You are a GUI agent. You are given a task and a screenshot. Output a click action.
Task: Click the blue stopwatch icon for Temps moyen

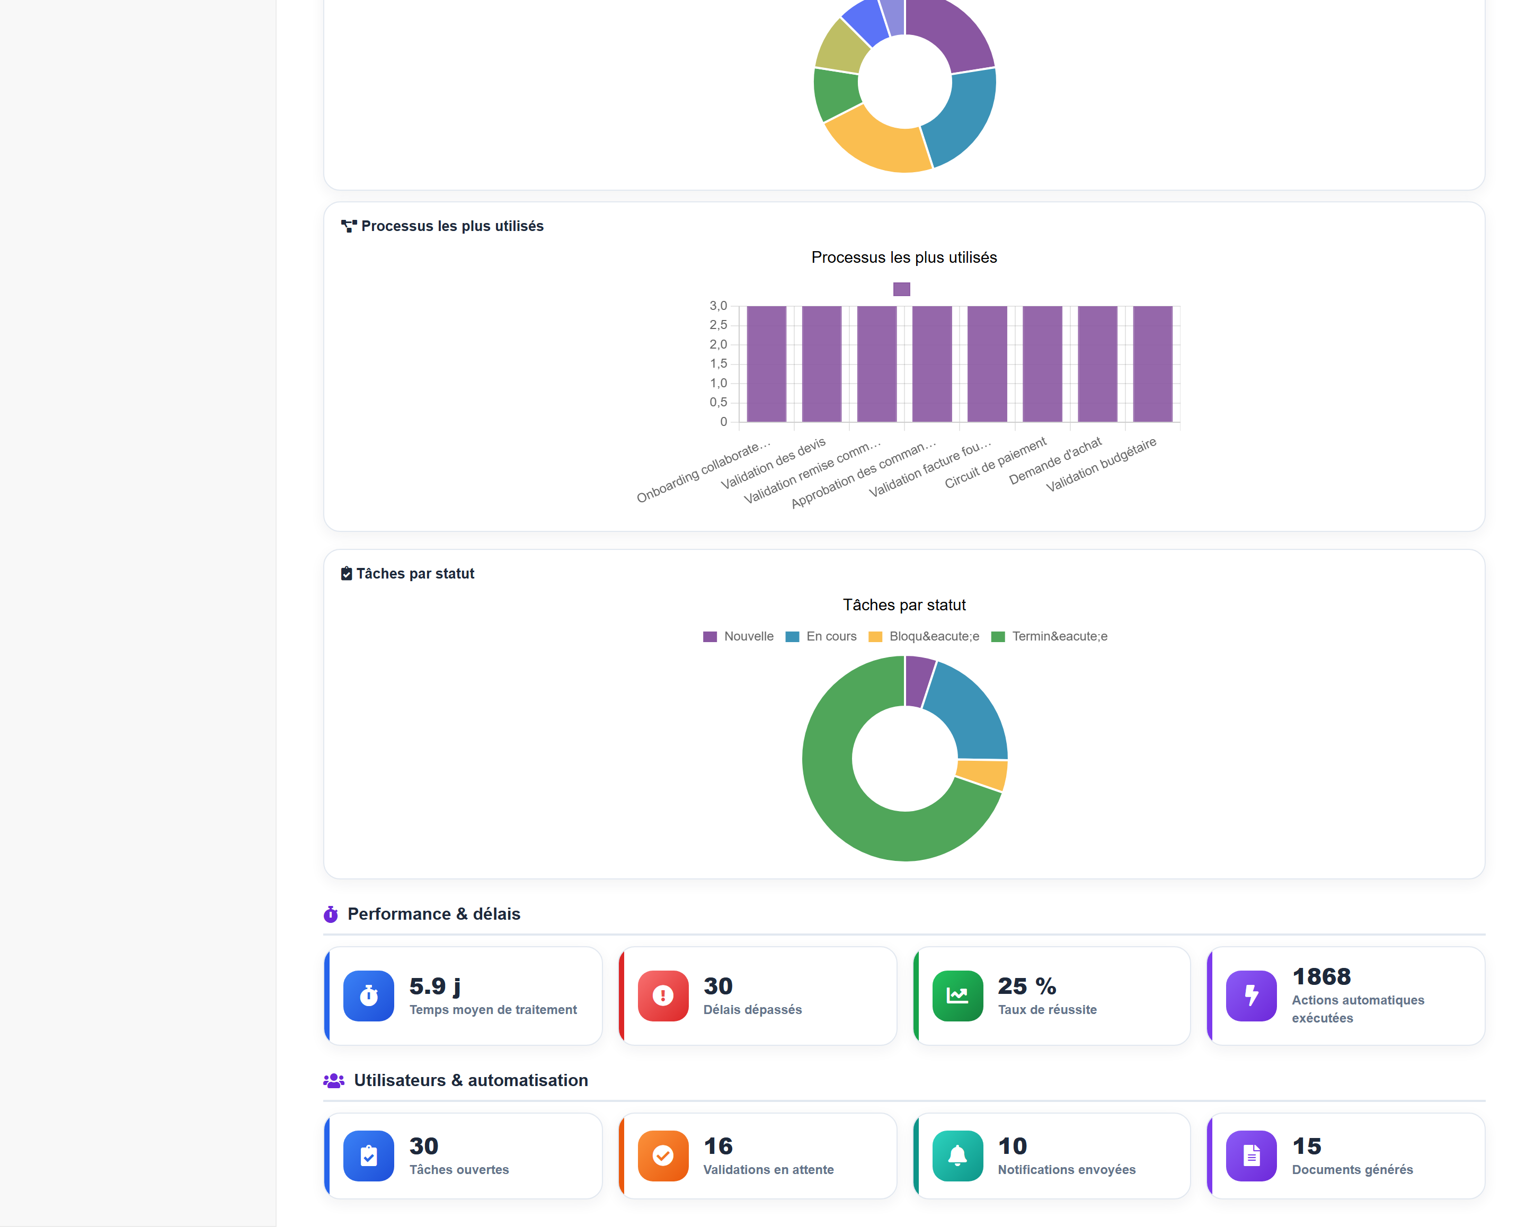click(x=368, y=995)
